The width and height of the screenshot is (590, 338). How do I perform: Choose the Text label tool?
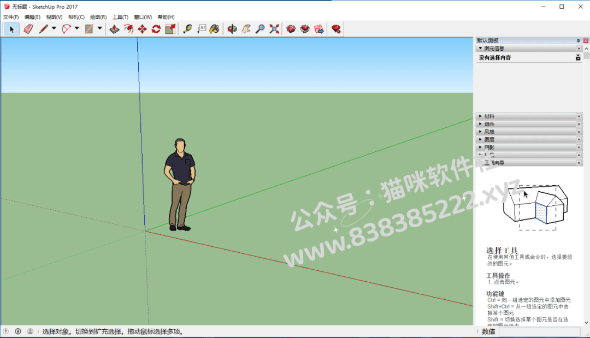click(x=202, y=29)
